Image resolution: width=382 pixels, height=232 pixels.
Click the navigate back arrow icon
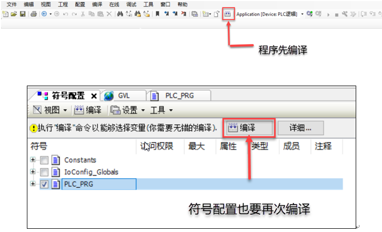(45, 13)
